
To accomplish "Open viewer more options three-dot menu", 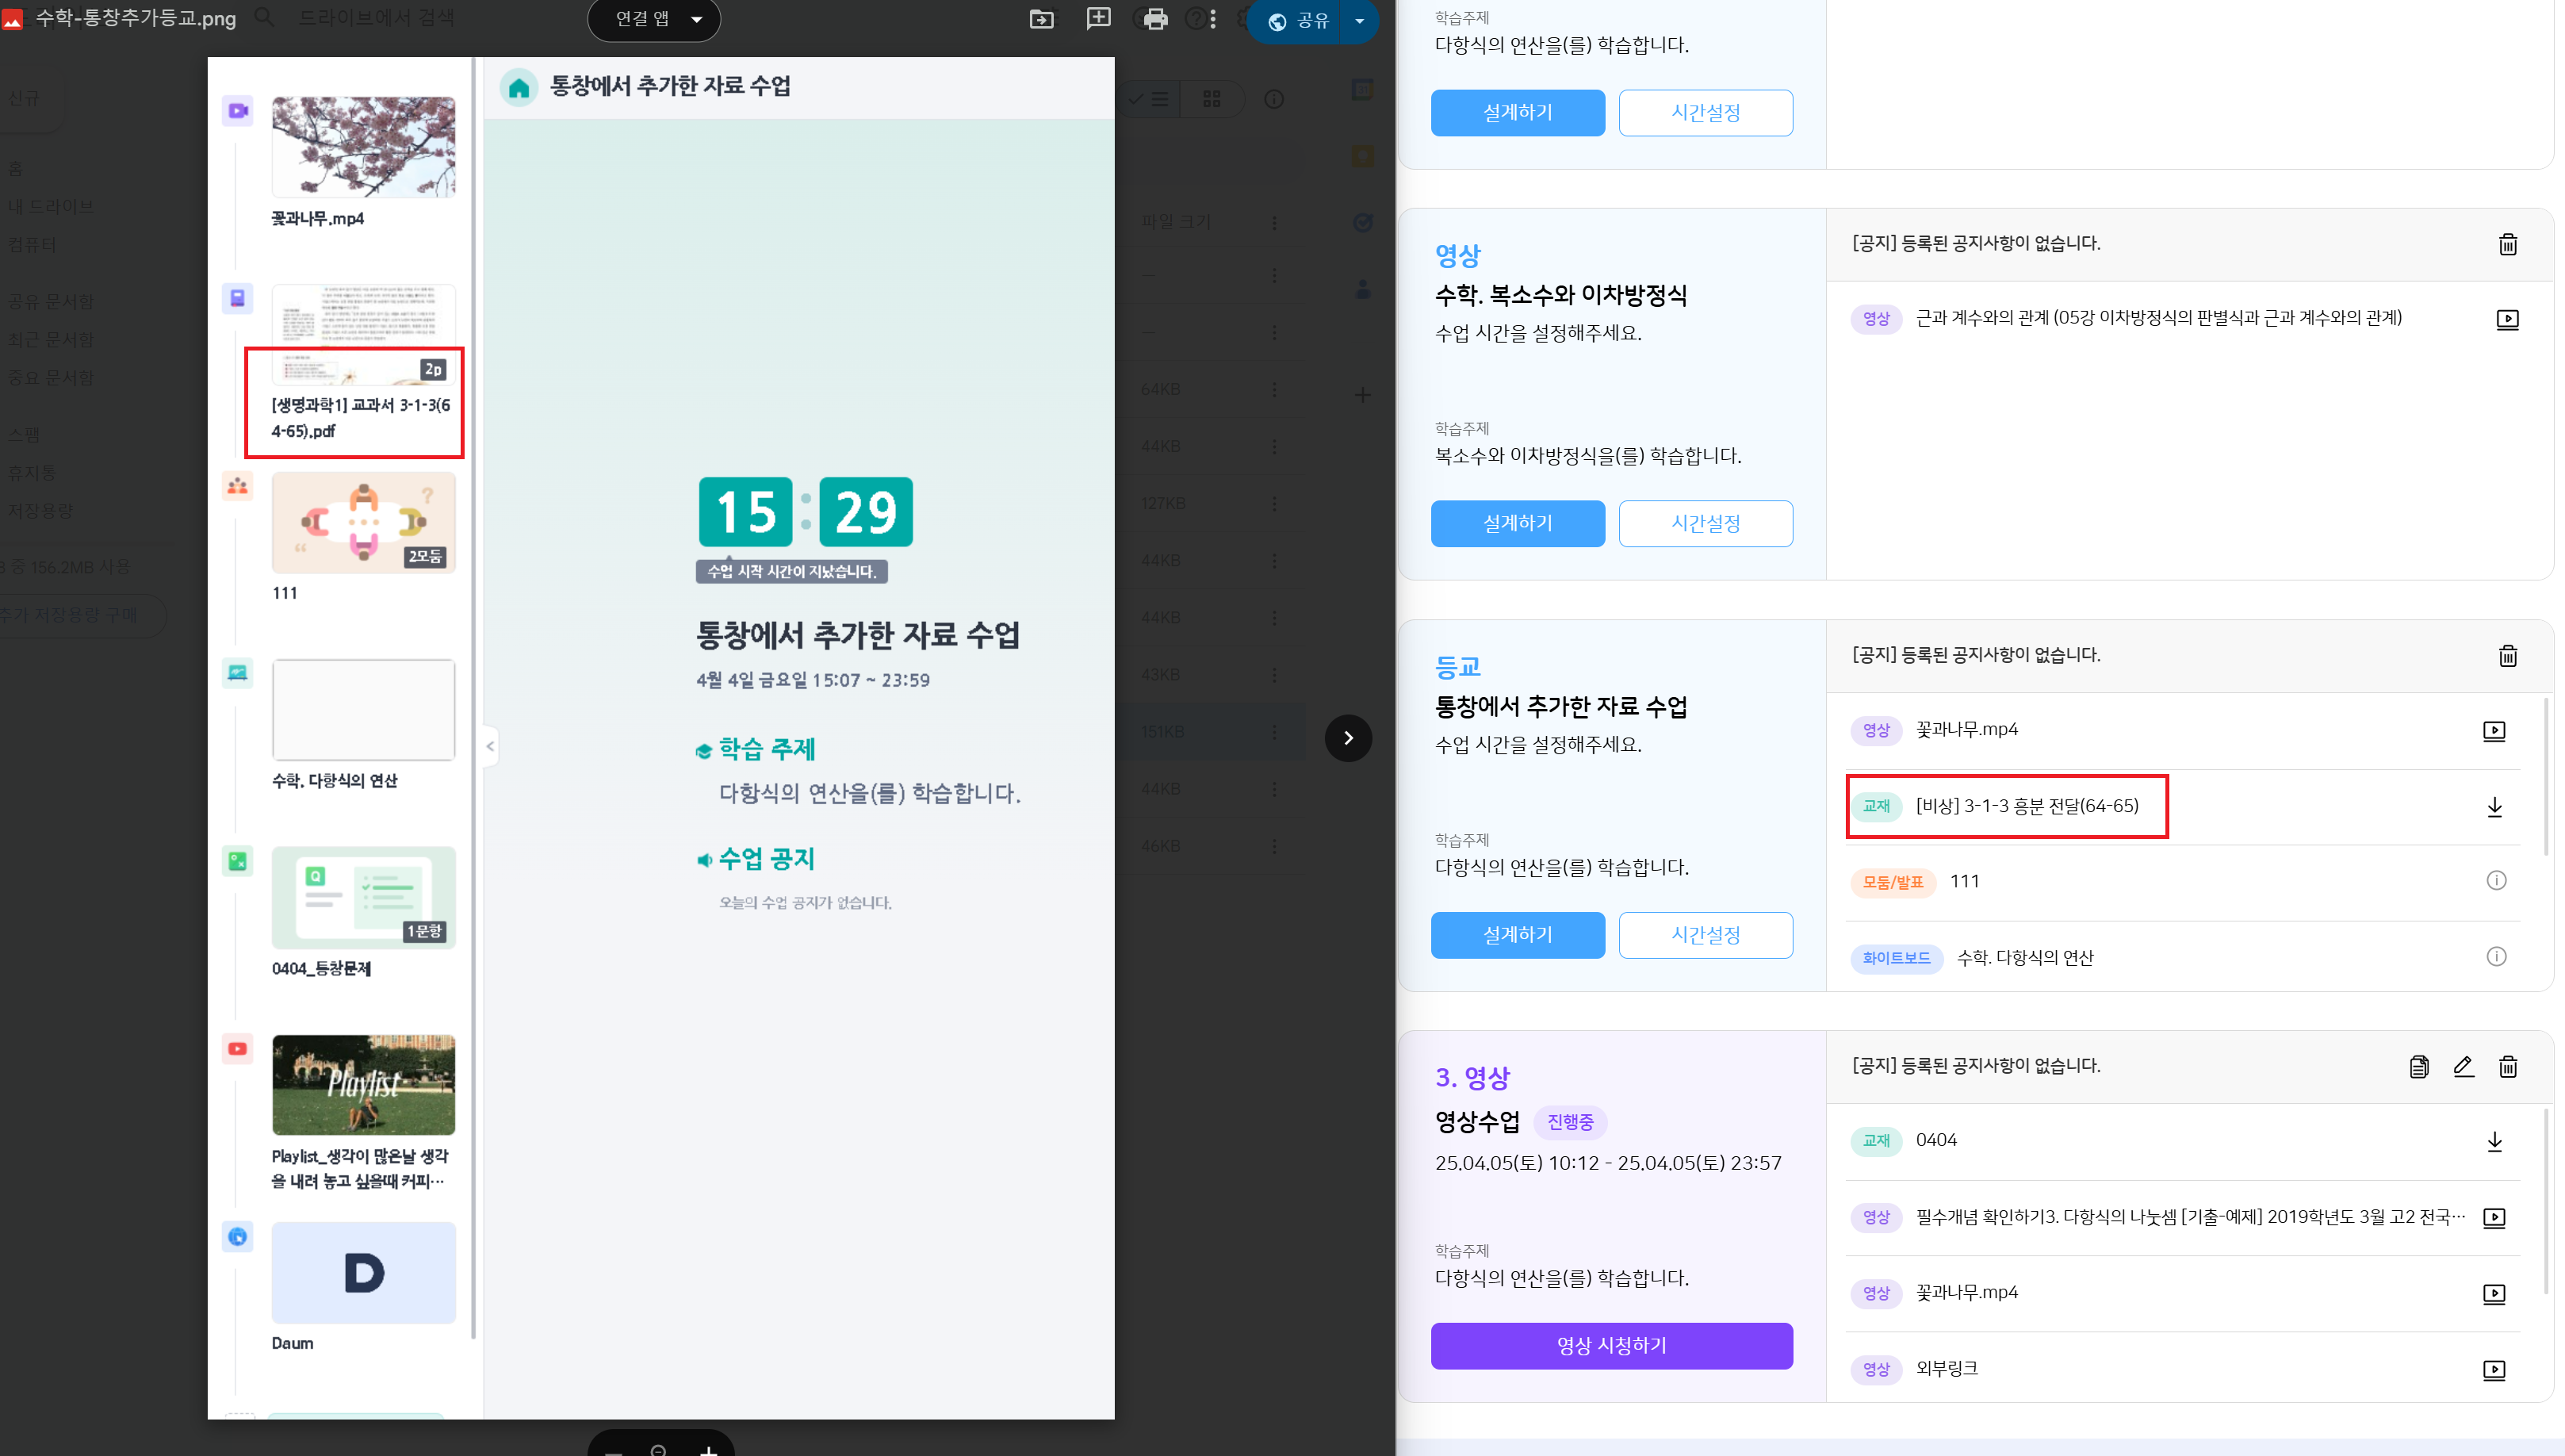I will 1212,19.
